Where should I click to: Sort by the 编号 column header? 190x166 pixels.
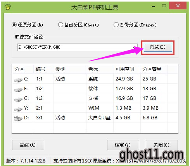pos(43,69)
